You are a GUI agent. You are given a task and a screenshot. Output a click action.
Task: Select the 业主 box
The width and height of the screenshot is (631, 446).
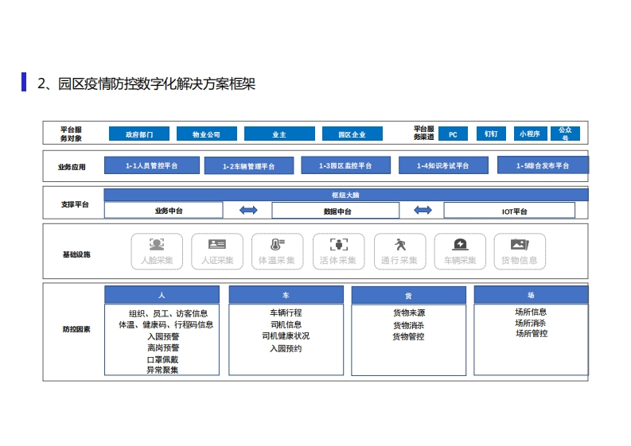279,134
